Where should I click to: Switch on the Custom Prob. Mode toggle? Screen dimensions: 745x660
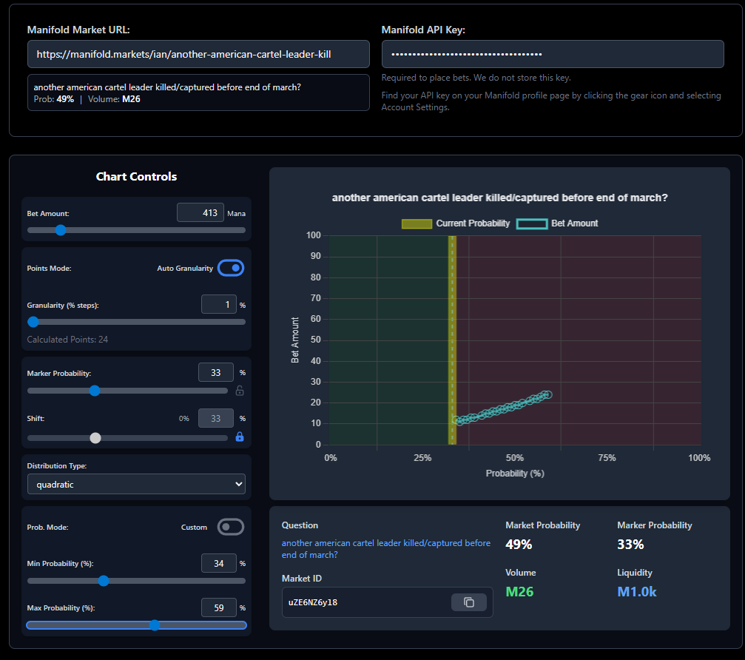tap(231, 527)
